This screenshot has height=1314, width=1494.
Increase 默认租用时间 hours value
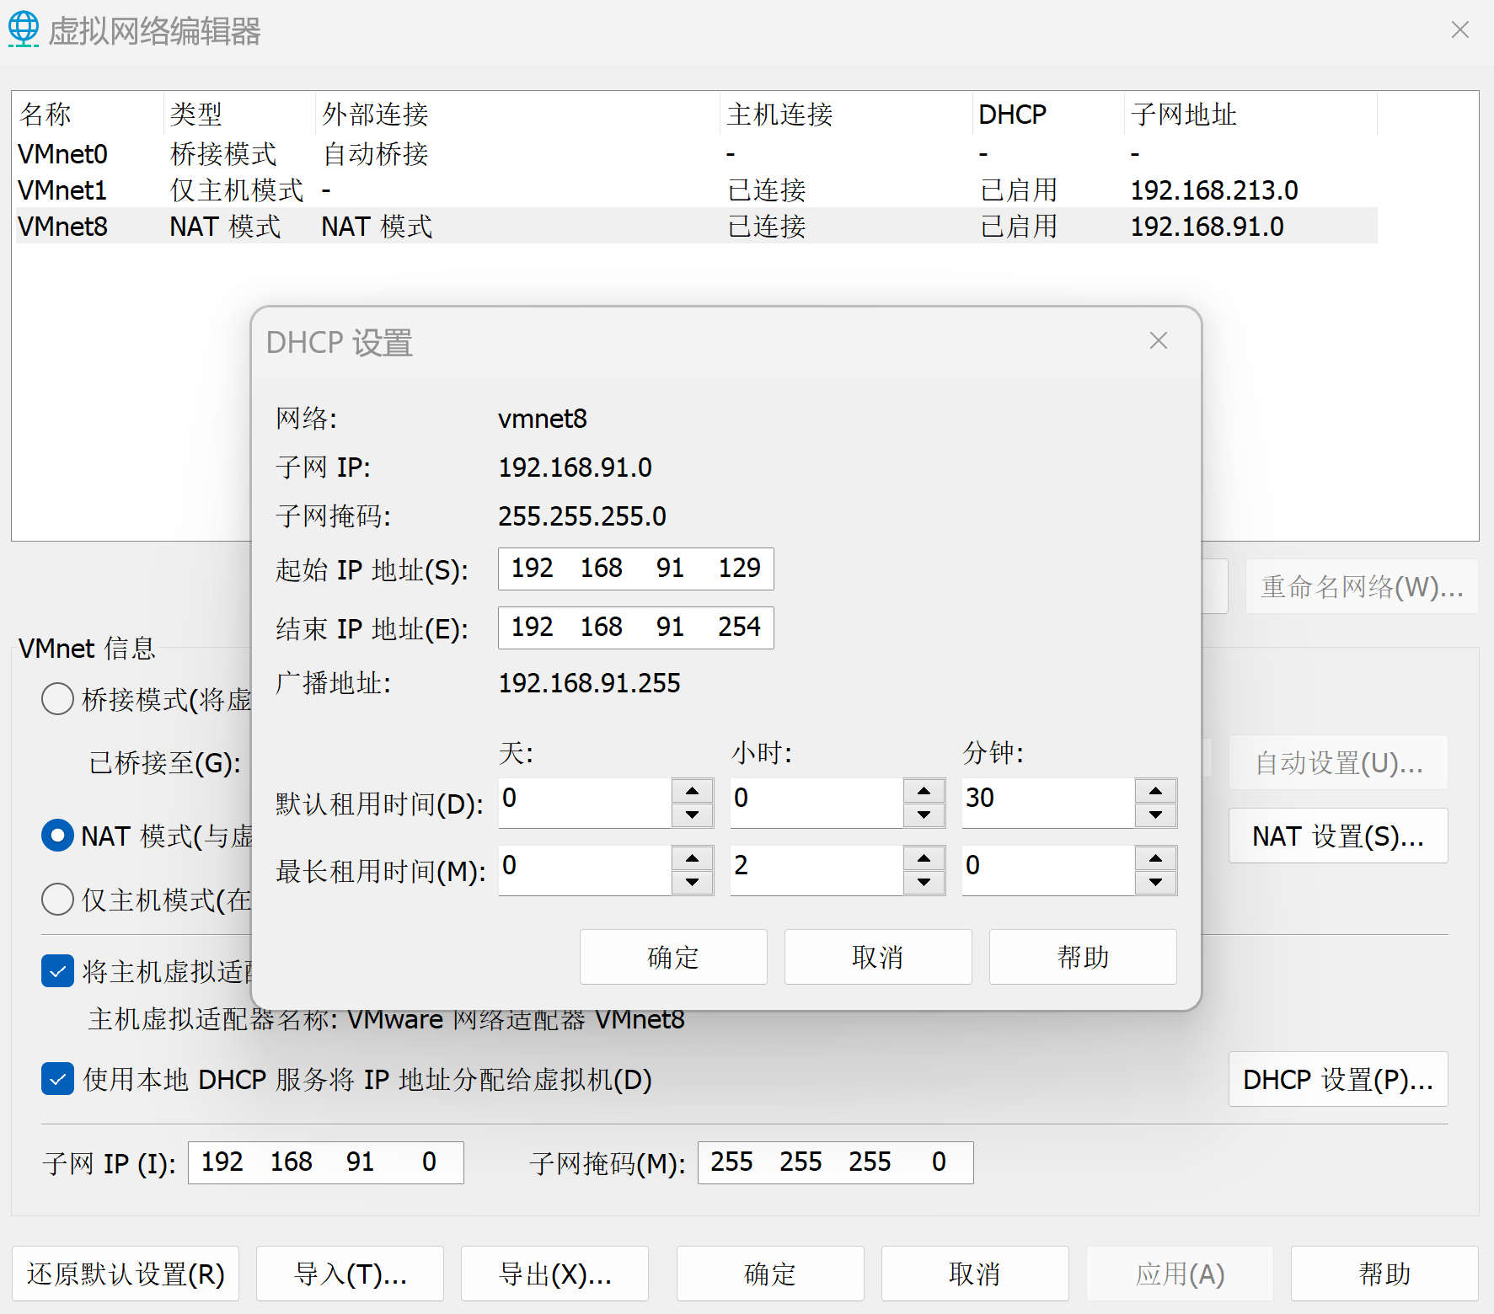pyautogui.click(x=924, y=791)
